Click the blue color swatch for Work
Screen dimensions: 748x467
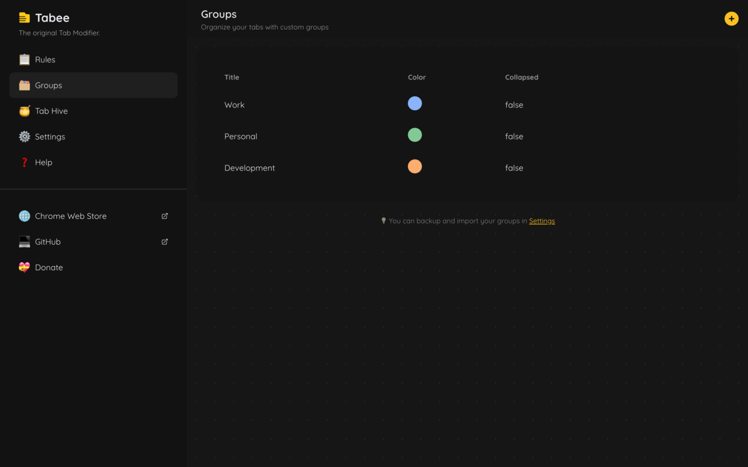click(x=415, y=103)
